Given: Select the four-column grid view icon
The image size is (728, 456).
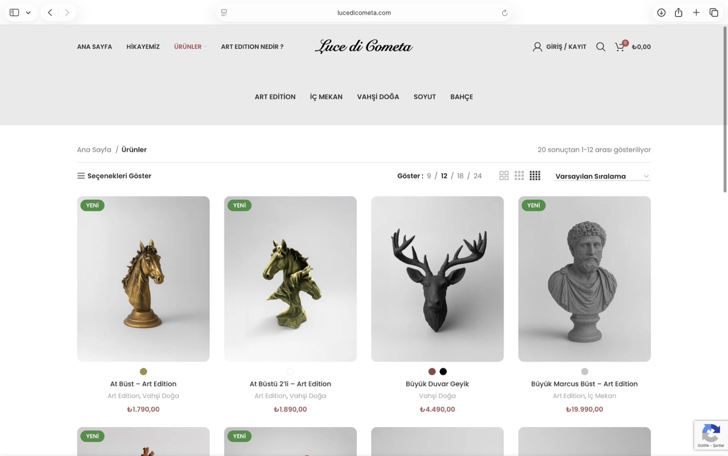Looking at the screenshot, I should 535,176.
